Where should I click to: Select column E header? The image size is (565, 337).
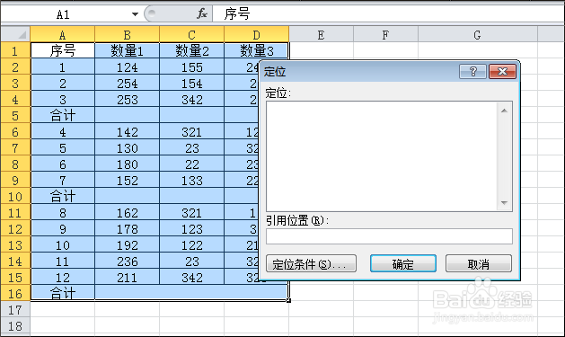tap(321, 35)
